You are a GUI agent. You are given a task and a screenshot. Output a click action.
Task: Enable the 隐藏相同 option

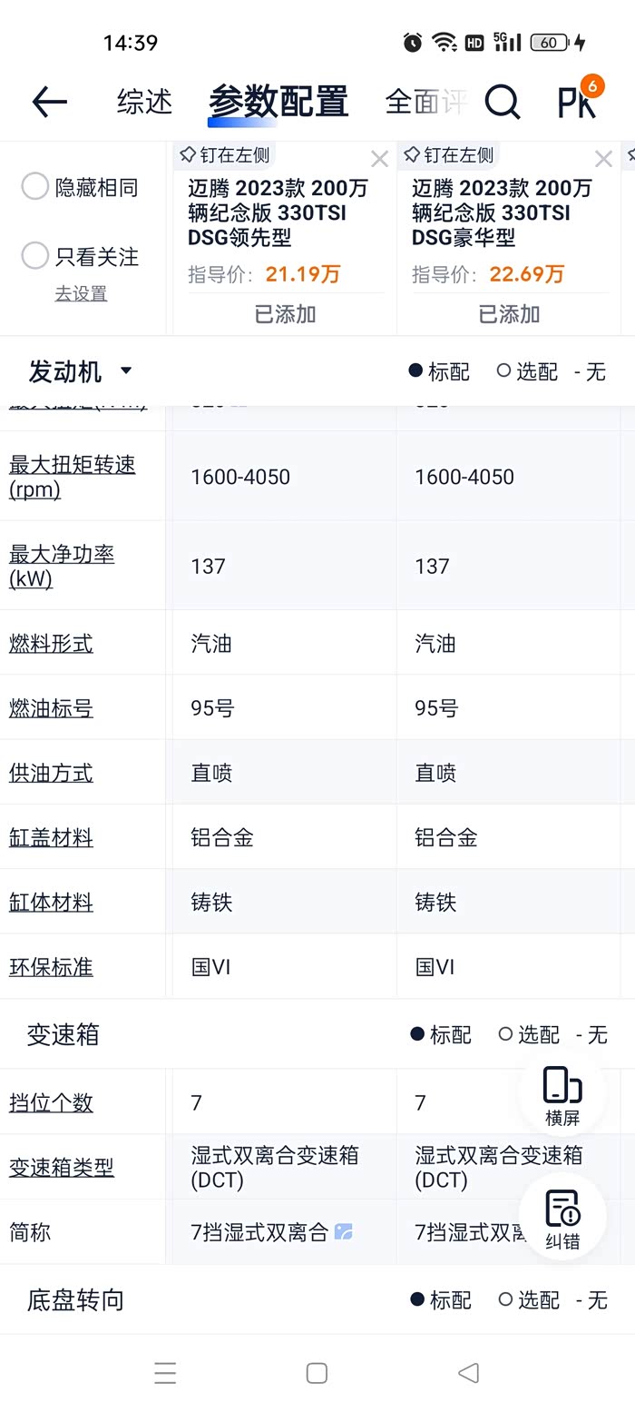[35, 187]
